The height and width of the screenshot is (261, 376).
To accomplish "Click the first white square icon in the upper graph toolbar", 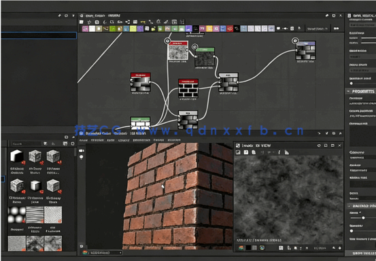I will pyautogui.click(x=82, y=22).
